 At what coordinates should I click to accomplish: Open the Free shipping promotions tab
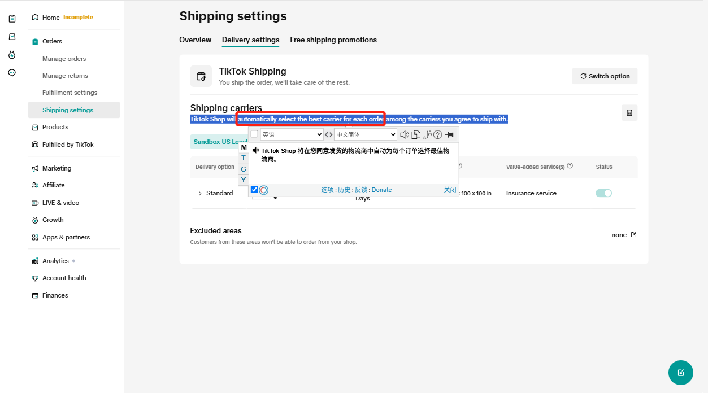[333, 40]
